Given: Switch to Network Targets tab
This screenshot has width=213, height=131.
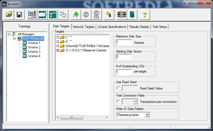Looking at the screenshot, I should (x=84, y=27).
